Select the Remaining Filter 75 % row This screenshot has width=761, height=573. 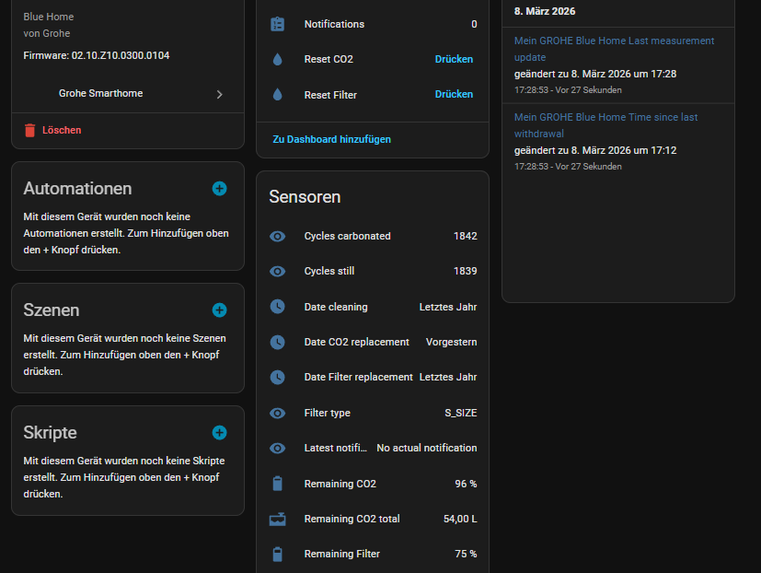[x=372, y=554]
